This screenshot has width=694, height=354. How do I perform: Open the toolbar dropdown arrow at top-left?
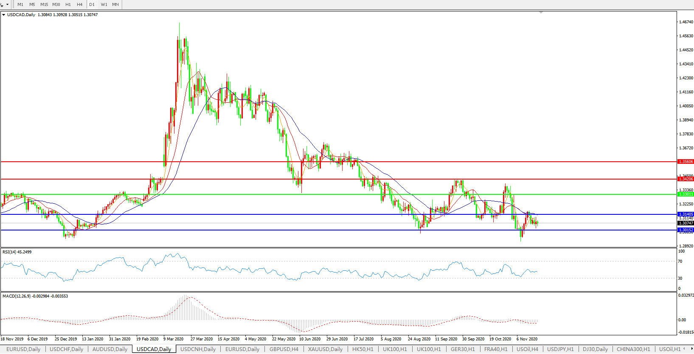pyautogui.click(x=7, y=5)
